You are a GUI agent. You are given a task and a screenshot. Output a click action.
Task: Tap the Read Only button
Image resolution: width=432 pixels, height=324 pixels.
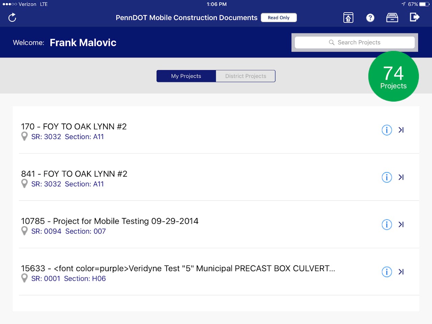pos(279,18)
